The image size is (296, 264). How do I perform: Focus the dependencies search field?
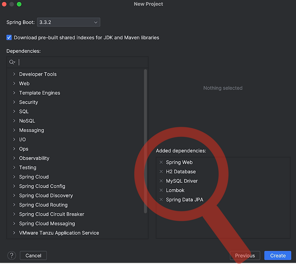82,62
